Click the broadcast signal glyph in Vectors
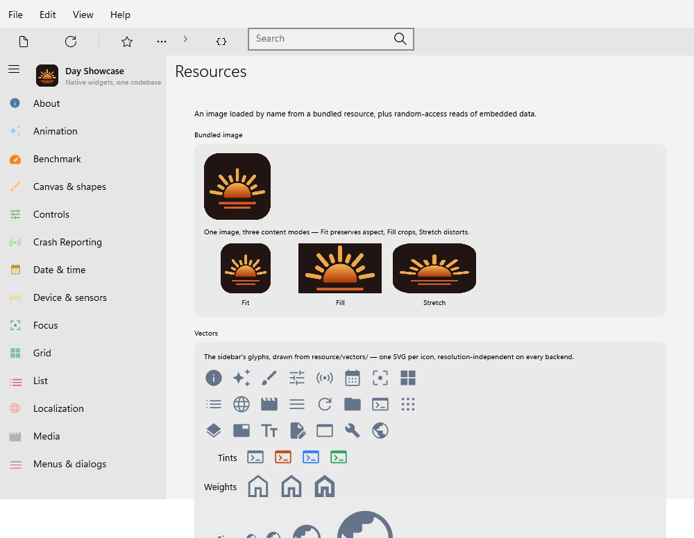Viewport: 694px width, 538px height. (325, 378)
